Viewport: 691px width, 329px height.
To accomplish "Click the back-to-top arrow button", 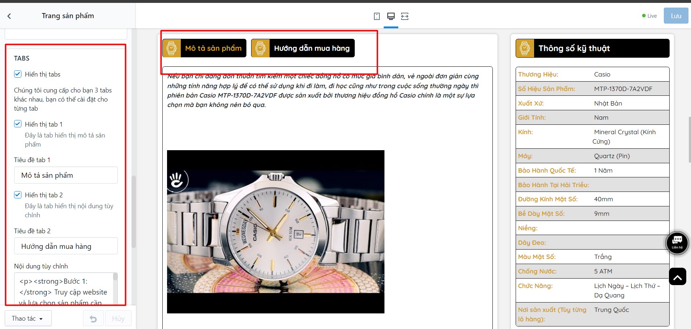I will click(x=677, y=277).
